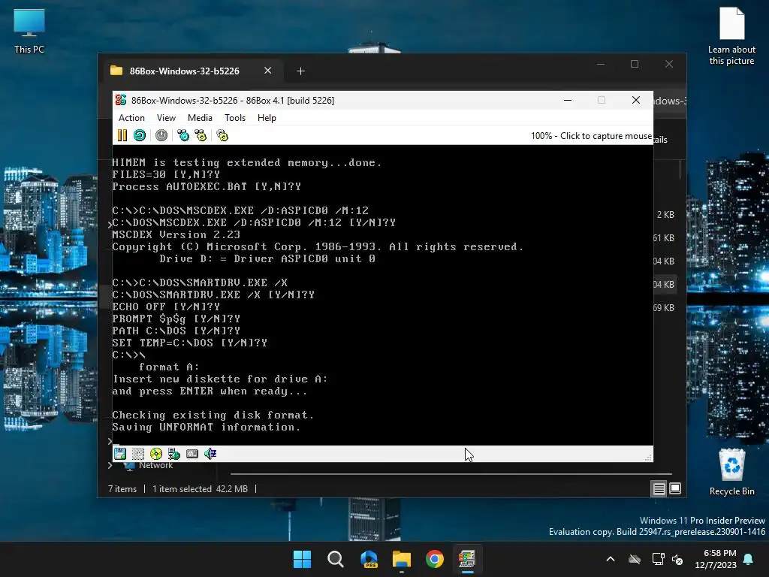Open the notification bell

click(x=749, y=559)
